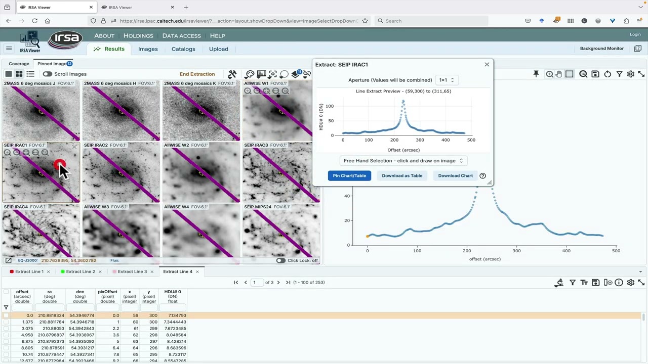648x364 pixels.
Task: Open the tools wrench-hammer icon
Action: click(x=232, y=74)
